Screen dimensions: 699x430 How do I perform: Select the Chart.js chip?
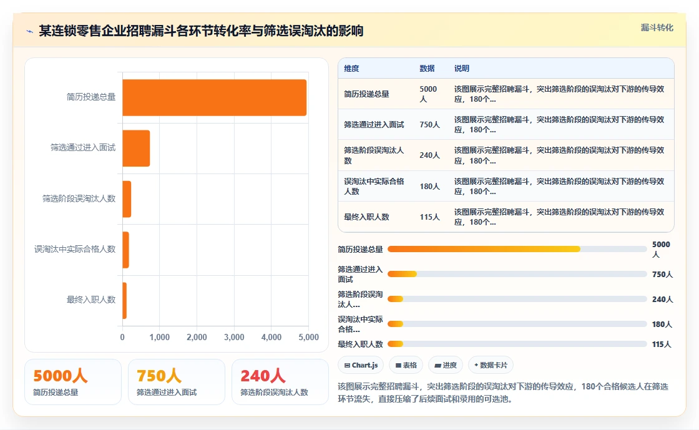[x=361, y=365]
